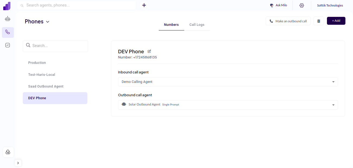Expand the sidebar with the arrow
This screenshot has height=168, width=353.
click(18, 163)
